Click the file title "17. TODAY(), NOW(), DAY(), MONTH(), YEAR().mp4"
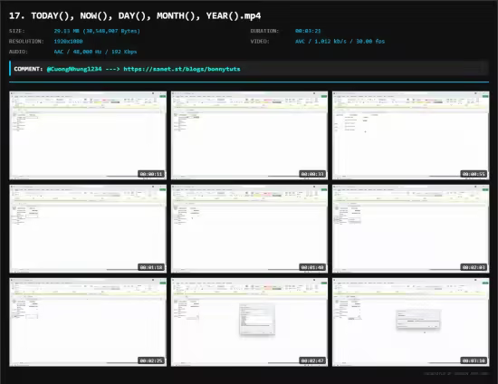Viewport: 498px width, 384px height. pyautogui.click(x=135, y=16)
